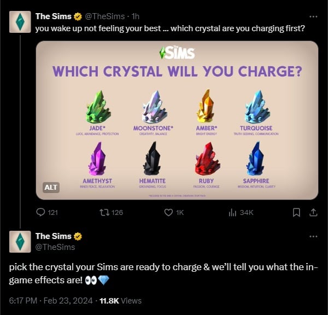Viewport: 328px width, 315px height.
Task: Click the @TheSims handle in reply tweet
Action: pos(55,247)
